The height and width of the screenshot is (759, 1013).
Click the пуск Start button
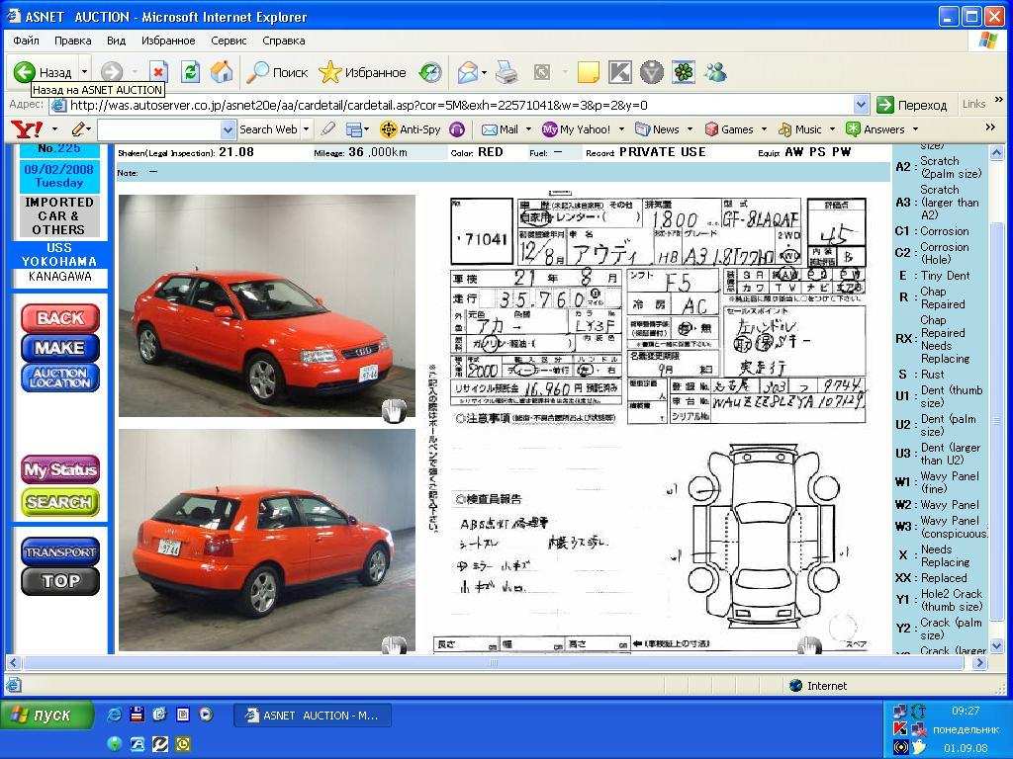46,716
